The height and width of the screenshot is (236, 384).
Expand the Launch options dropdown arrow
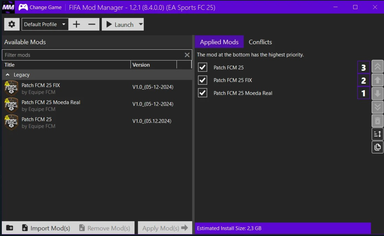[140, 24]
